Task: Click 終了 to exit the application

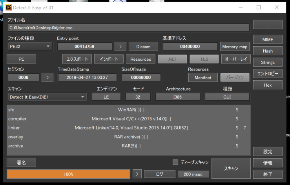Action: (268, 174)
